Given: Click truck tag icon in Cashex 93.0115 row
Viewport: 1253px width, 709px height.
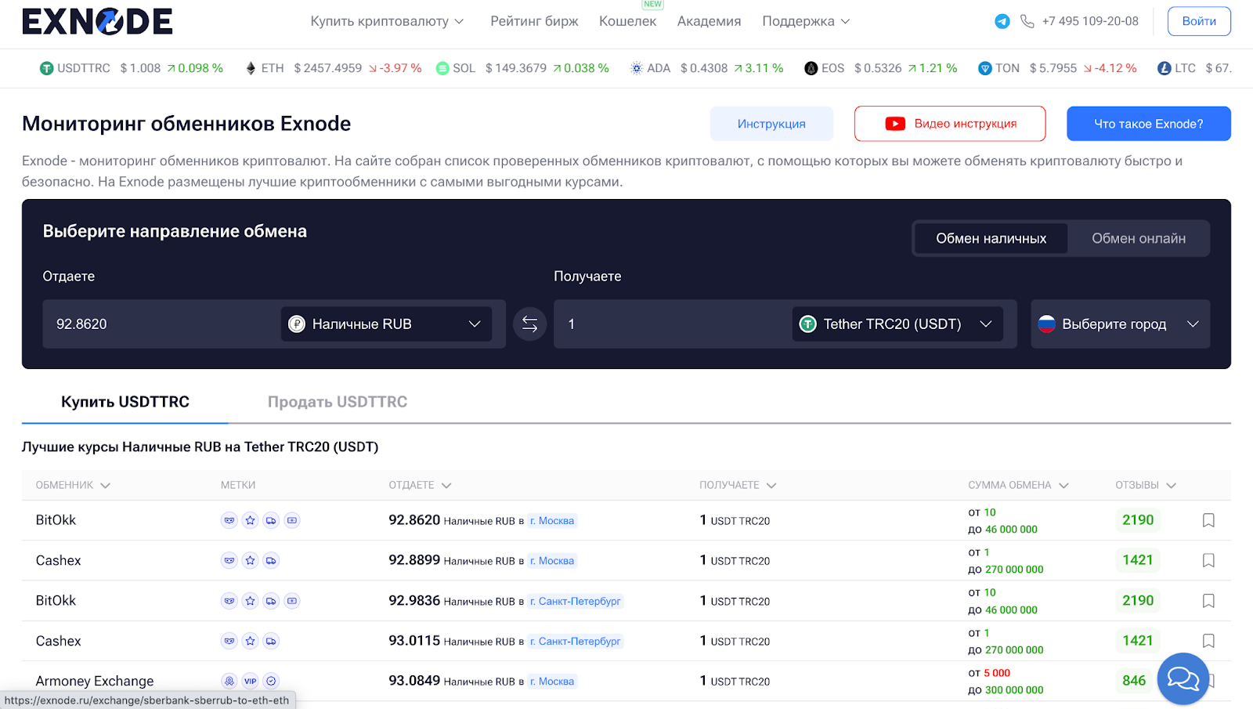Looking at the screenshot, I should click(271, 641).
